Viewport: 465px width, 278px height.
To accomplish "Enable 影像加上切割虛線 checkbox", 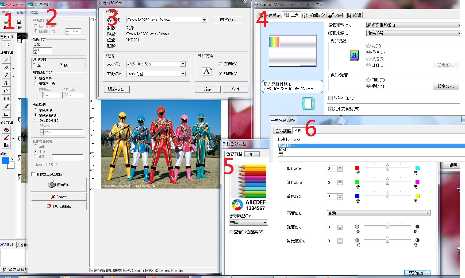I will pos(33,174).
